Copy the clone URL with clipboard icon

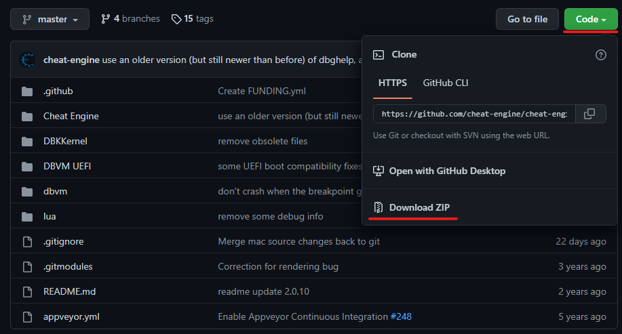point(590,114)
